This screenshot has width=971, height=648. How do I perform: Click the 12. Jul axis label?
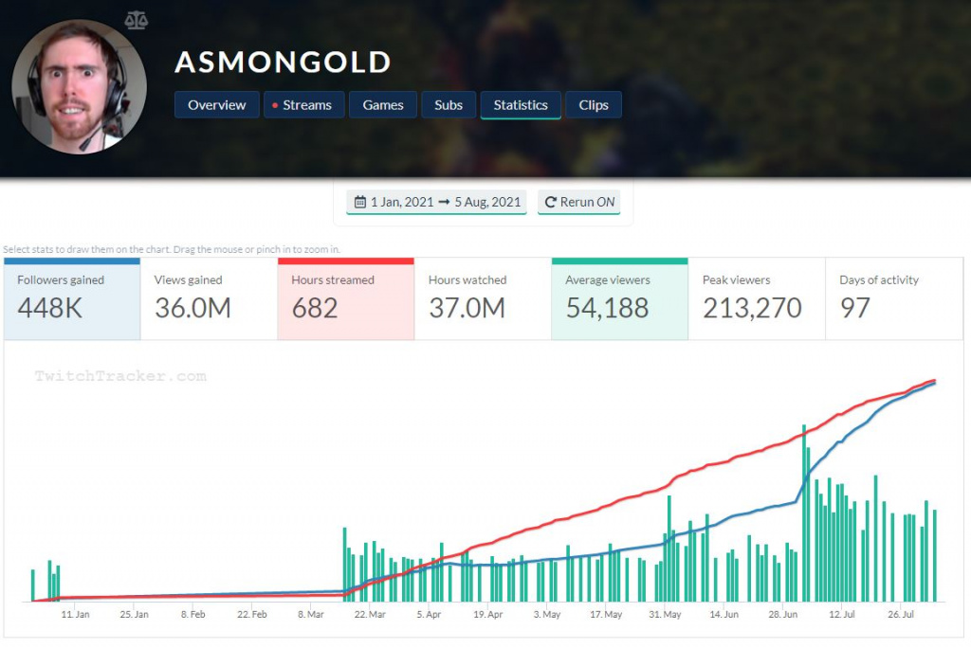(x=842, y=615)
